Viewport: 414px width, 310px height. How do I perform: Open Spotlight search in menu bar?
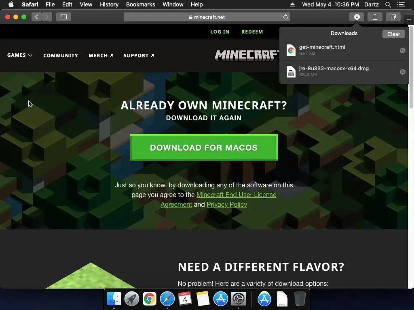(388, 4)
